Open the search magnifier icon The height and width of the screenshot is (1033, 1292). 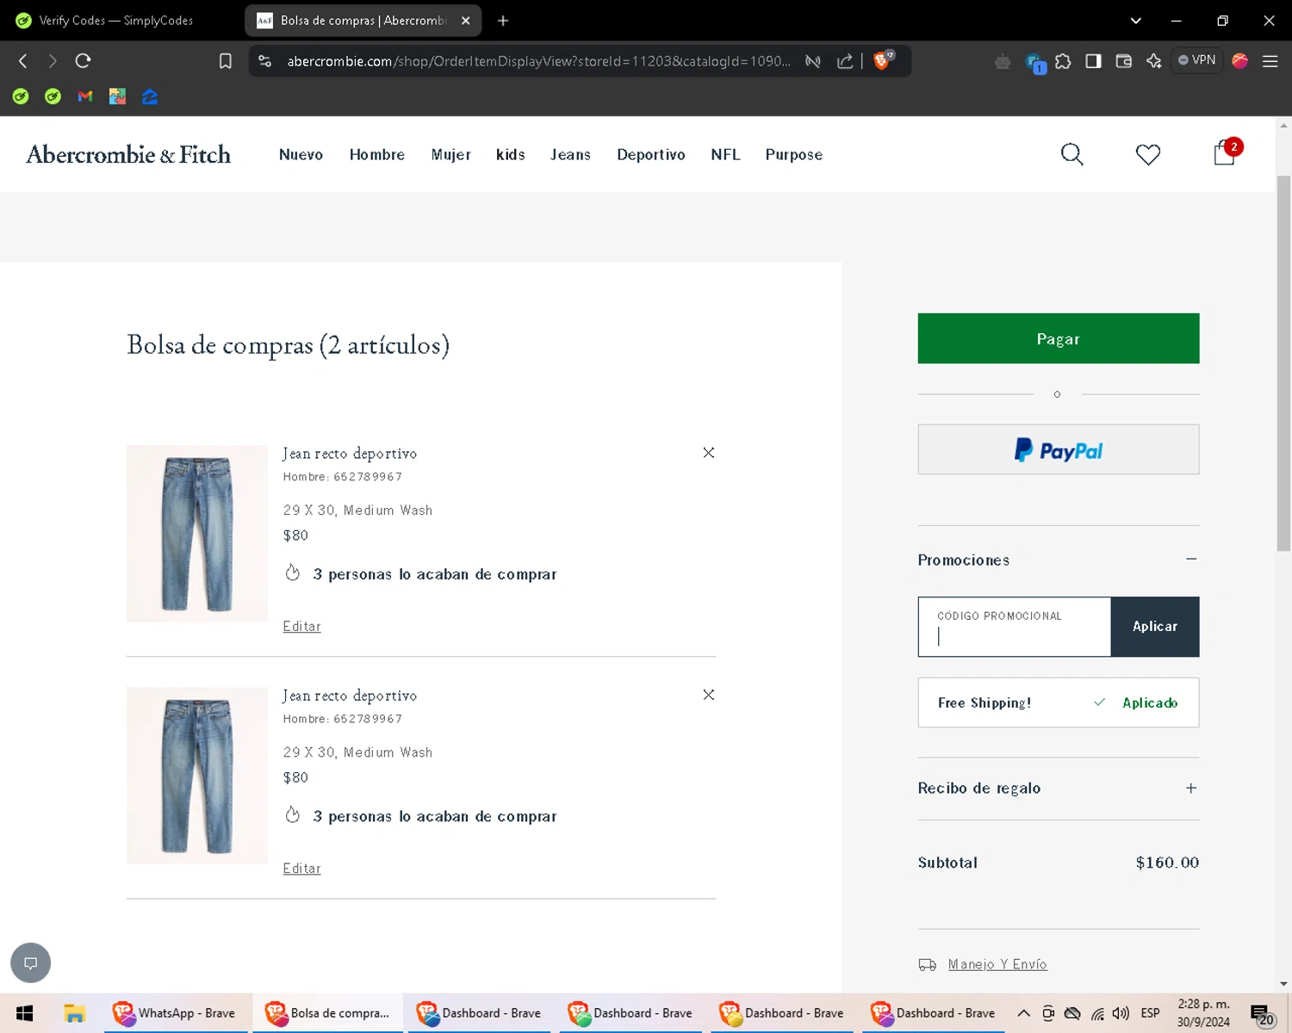[x=1071, y=154]
